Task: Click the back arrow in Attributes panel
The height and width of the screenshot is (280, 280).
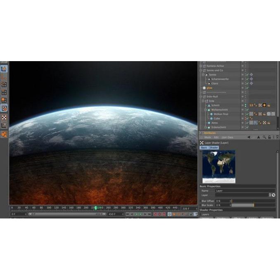Action: [x=249, y=137]
